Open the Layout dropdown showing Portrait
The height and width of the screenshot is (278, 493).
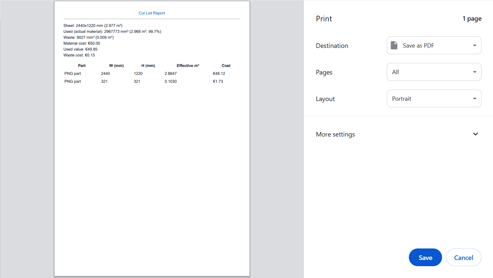(434, 98)
